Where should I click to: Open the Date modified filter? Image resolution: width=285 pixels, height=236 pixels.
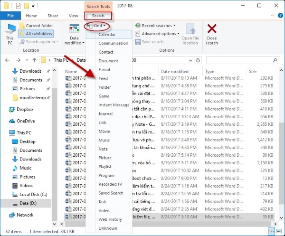tap(74, 34)
